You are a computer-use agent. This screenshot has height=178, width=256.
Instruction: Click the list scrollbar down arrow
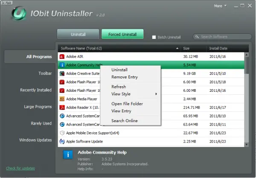[x=247, y=144]
